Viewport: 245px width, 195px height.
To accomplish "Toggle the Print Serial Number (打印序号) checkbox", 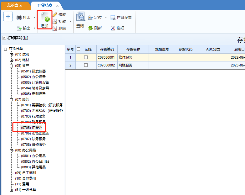I will [x=4, y=38].
